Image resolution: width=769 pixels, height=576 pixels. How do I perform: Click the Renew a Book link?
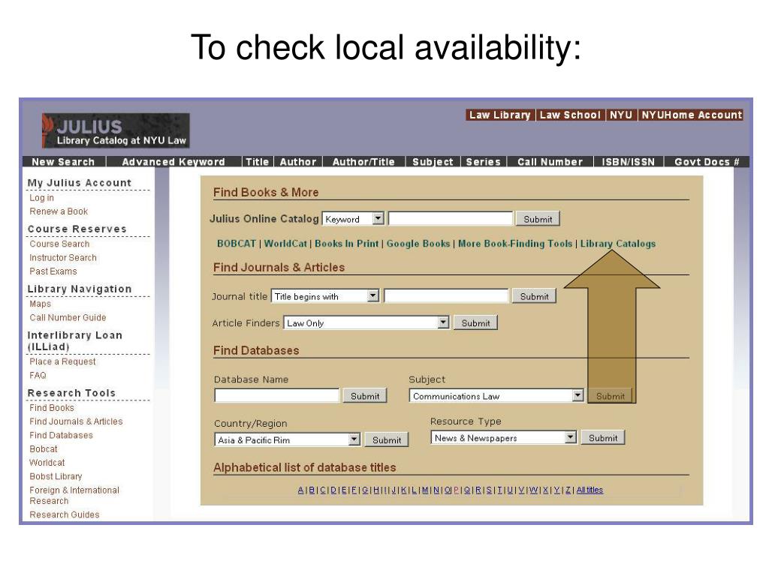click(x=59, y=211)
